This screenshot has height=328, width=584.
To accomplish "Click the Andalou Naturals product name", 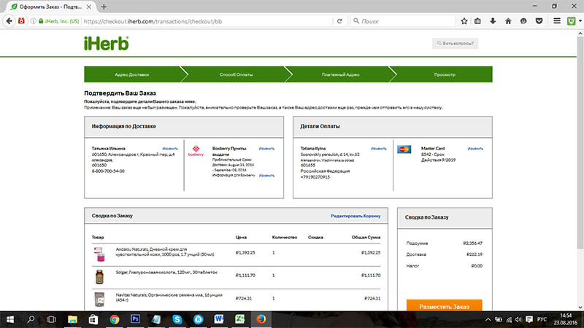I will click(x=165, y=251).
